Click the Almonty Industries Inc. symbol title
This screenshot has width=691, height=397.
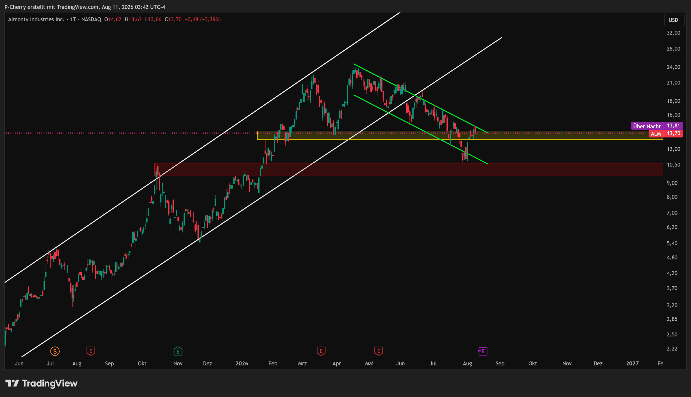[36, 19]
